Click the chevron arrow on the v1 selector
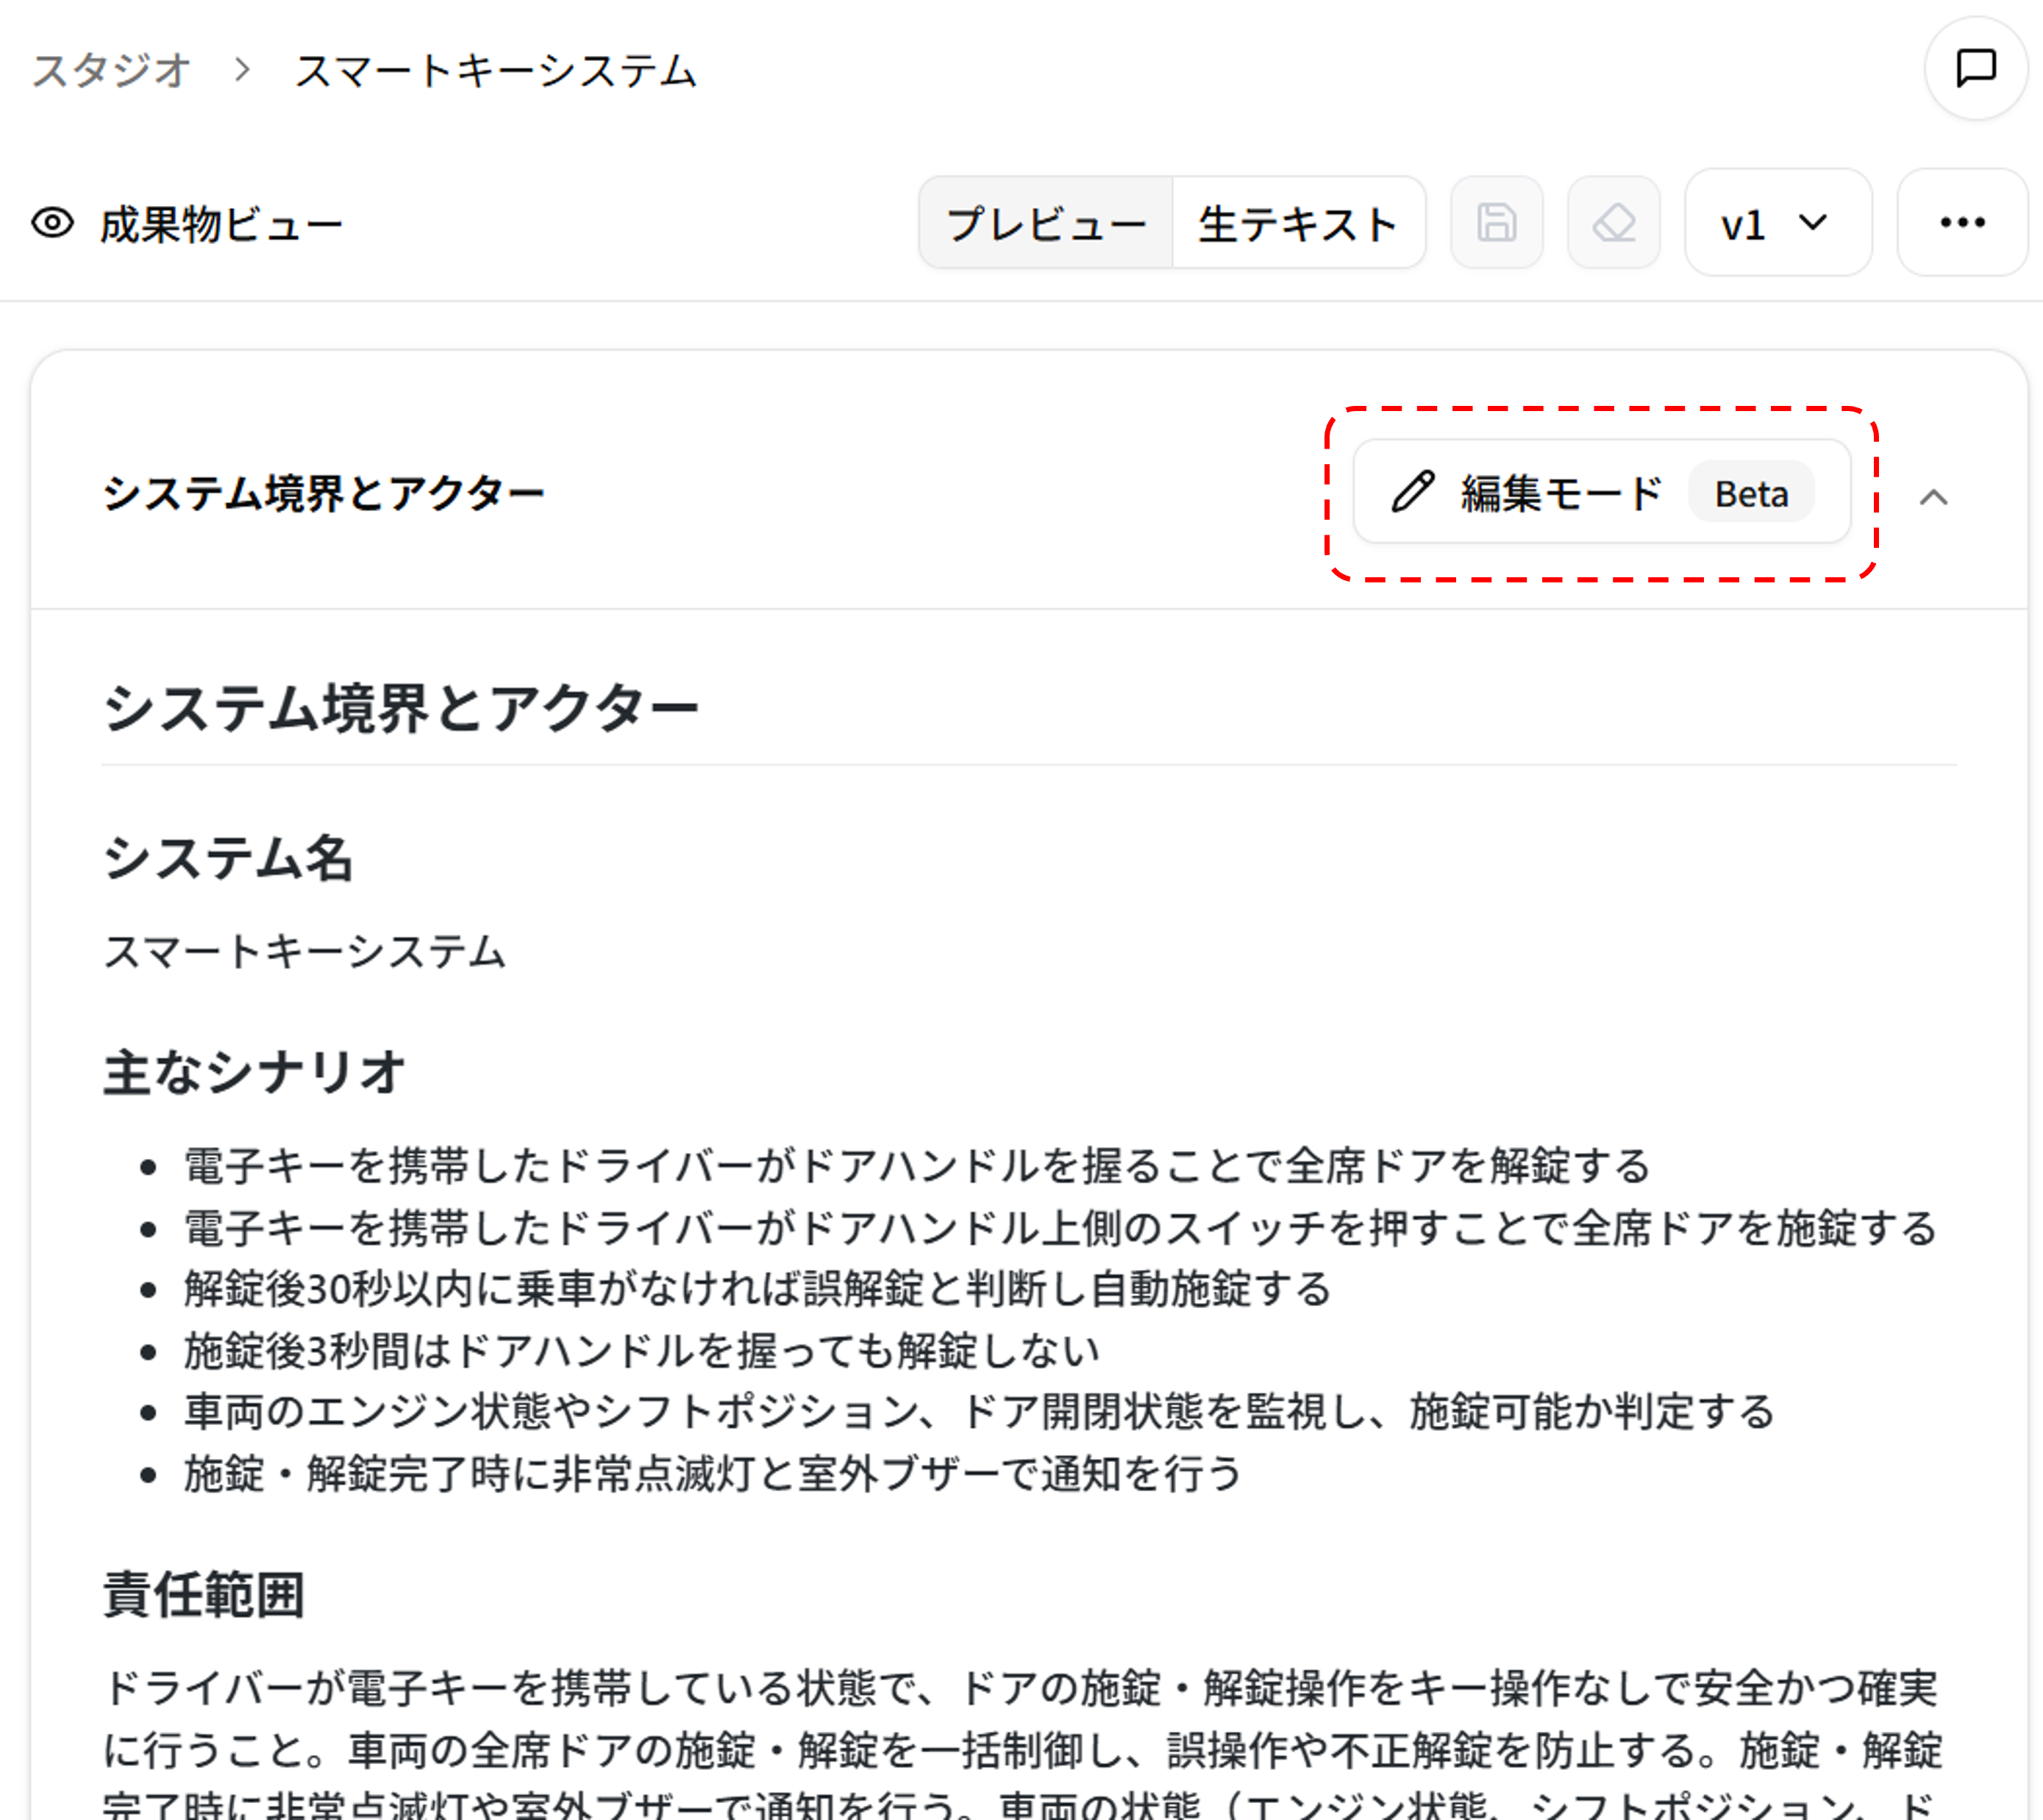 click(x=1814, y=223)
